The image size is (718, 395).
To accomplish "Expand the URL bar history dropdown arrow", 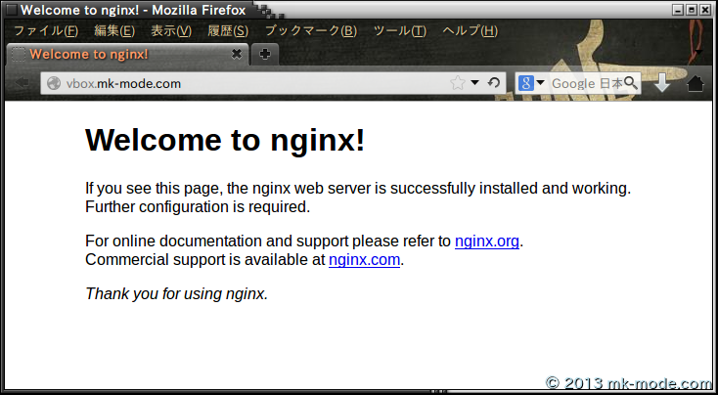I will [x=474, y=83].
